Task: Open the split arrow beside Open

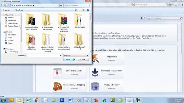Action: point(74,60)
